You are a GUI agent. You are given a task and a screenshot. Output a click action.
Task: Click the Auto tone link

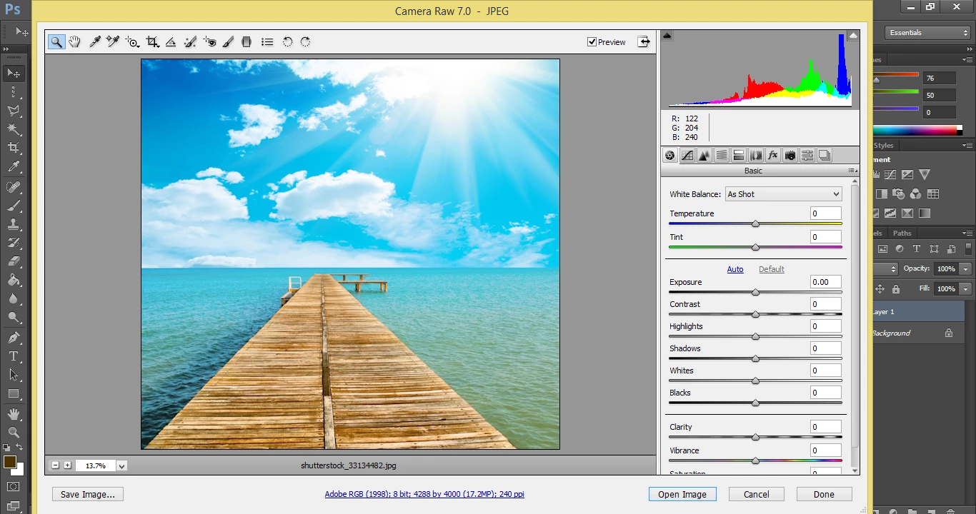735,269
